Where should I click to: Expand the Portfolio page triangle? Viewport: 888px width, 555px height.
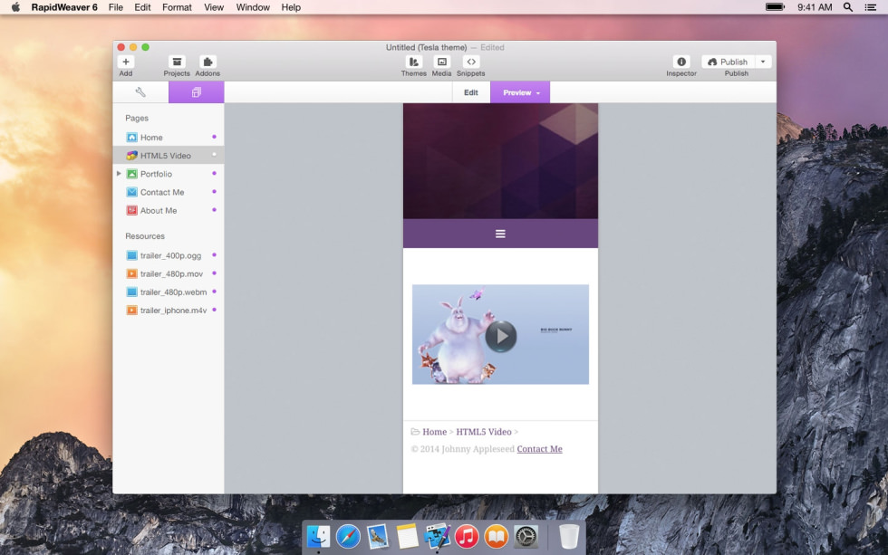[x=119, y=174]
